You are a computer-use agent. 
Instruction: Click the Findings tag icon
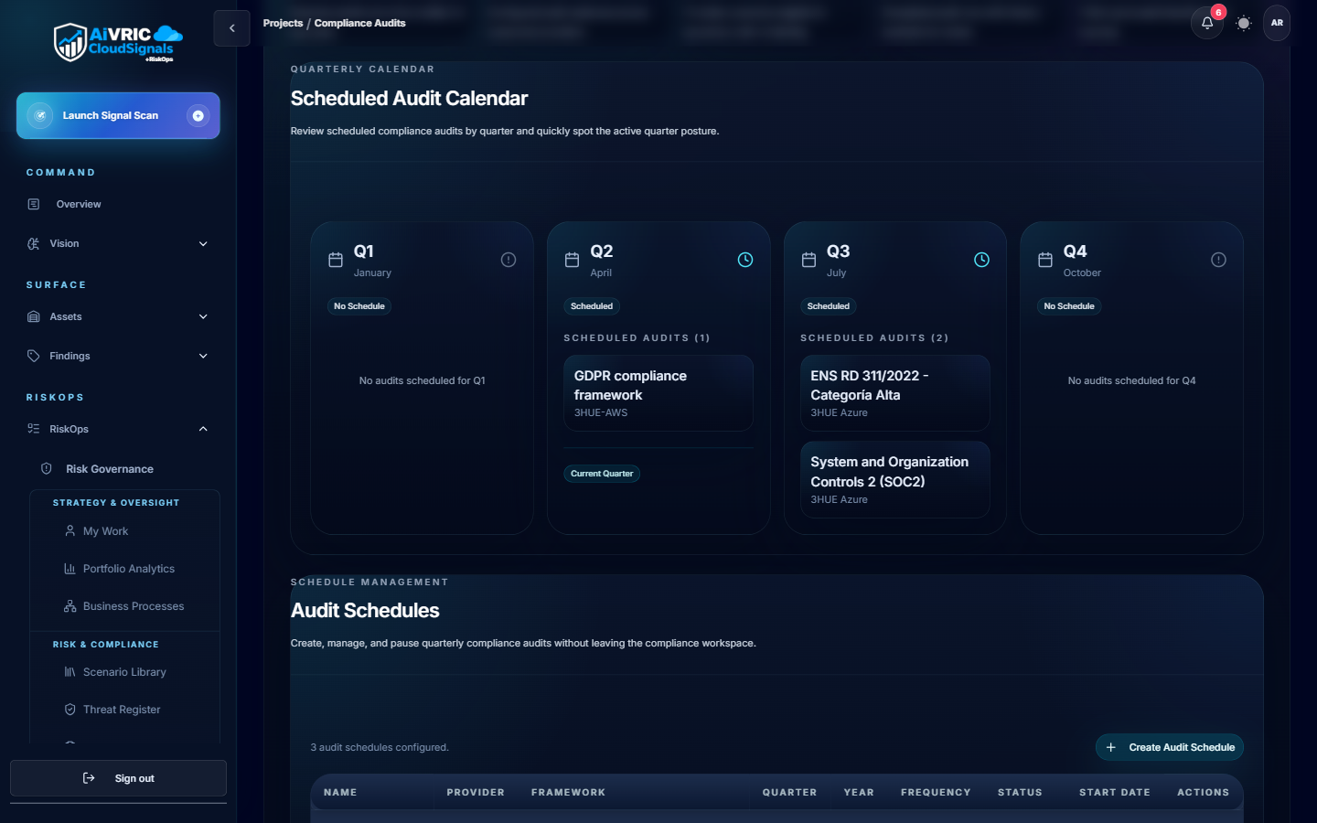[34, 356]
